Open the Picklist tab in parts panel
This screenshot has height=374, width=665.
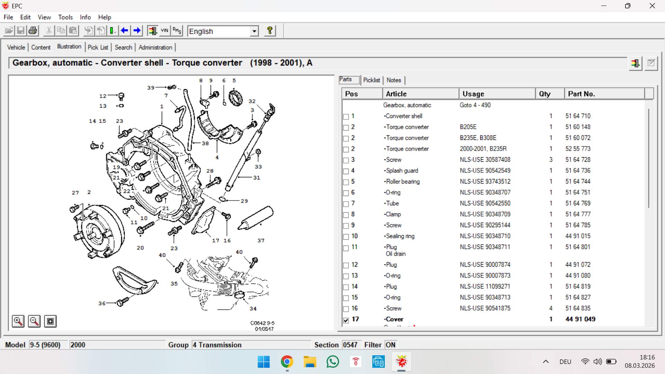tap(371, 80)
